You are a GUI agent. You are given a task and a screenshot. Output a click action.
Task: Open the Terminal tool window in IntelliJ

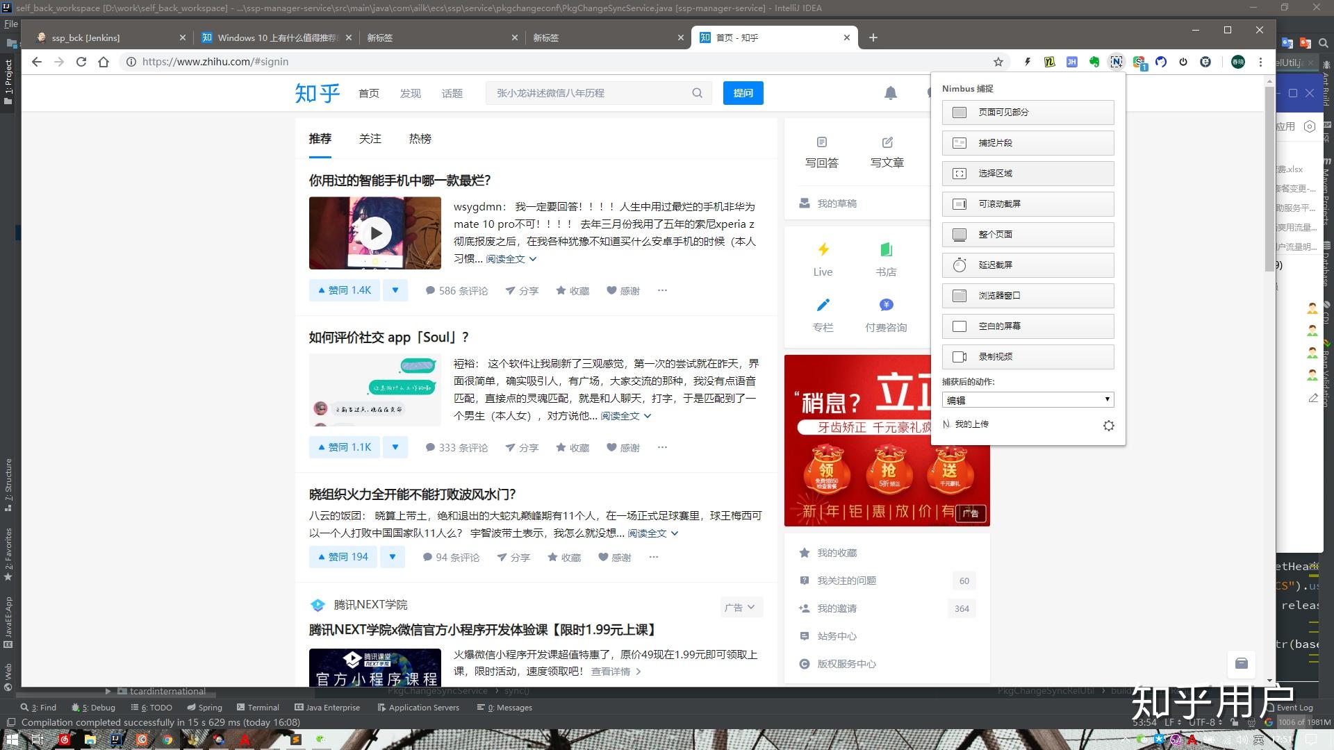tap(258, 708)
